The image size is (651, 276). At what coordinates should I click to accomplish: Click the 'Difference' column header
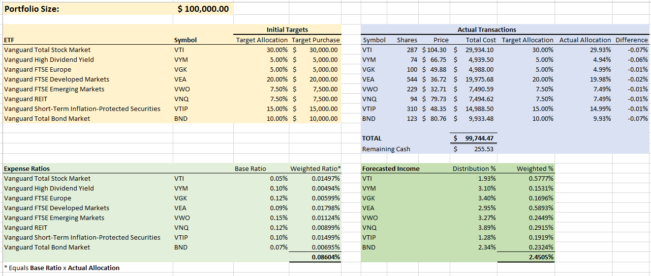coord(632,40)
